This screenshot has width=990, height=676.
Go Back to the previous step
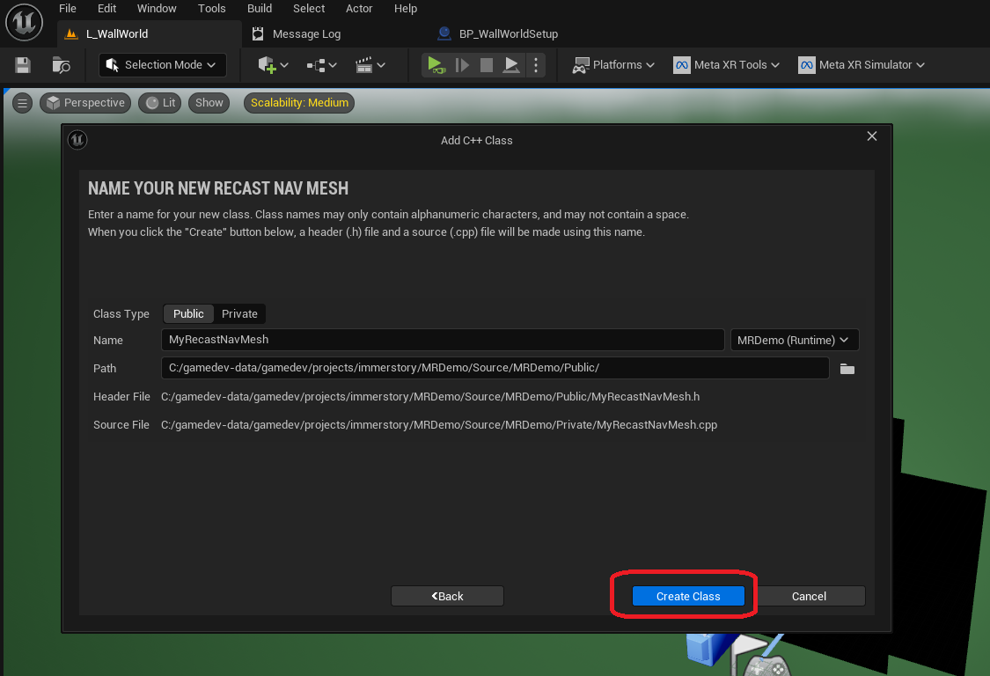(x=447, y=597)
